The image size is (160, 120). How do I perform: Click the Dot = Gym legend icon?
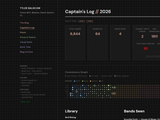pos(90,76)
